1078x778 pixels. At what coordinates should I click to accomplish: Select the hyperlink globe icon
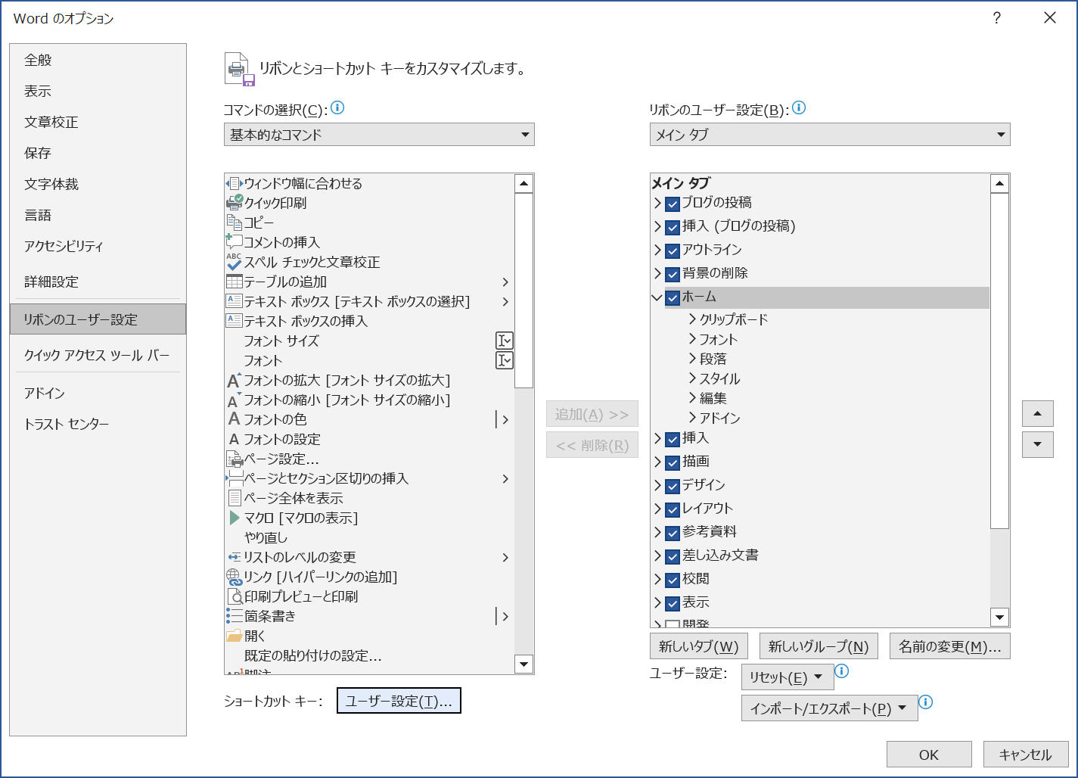tap(235, 577)
